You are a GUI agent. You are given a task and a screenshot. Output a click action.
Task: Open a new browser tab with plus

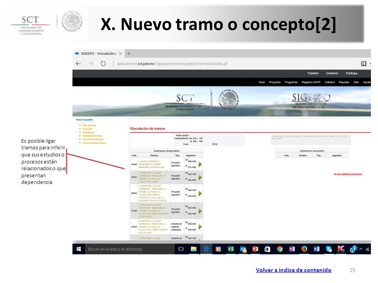129,53
